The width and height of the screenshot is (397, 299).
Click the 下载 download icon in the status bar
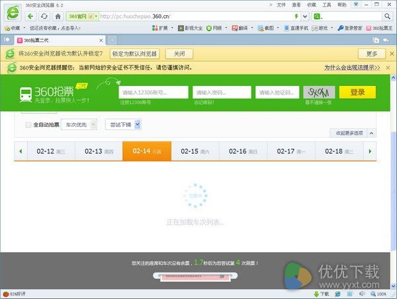(x=322, y=294)
